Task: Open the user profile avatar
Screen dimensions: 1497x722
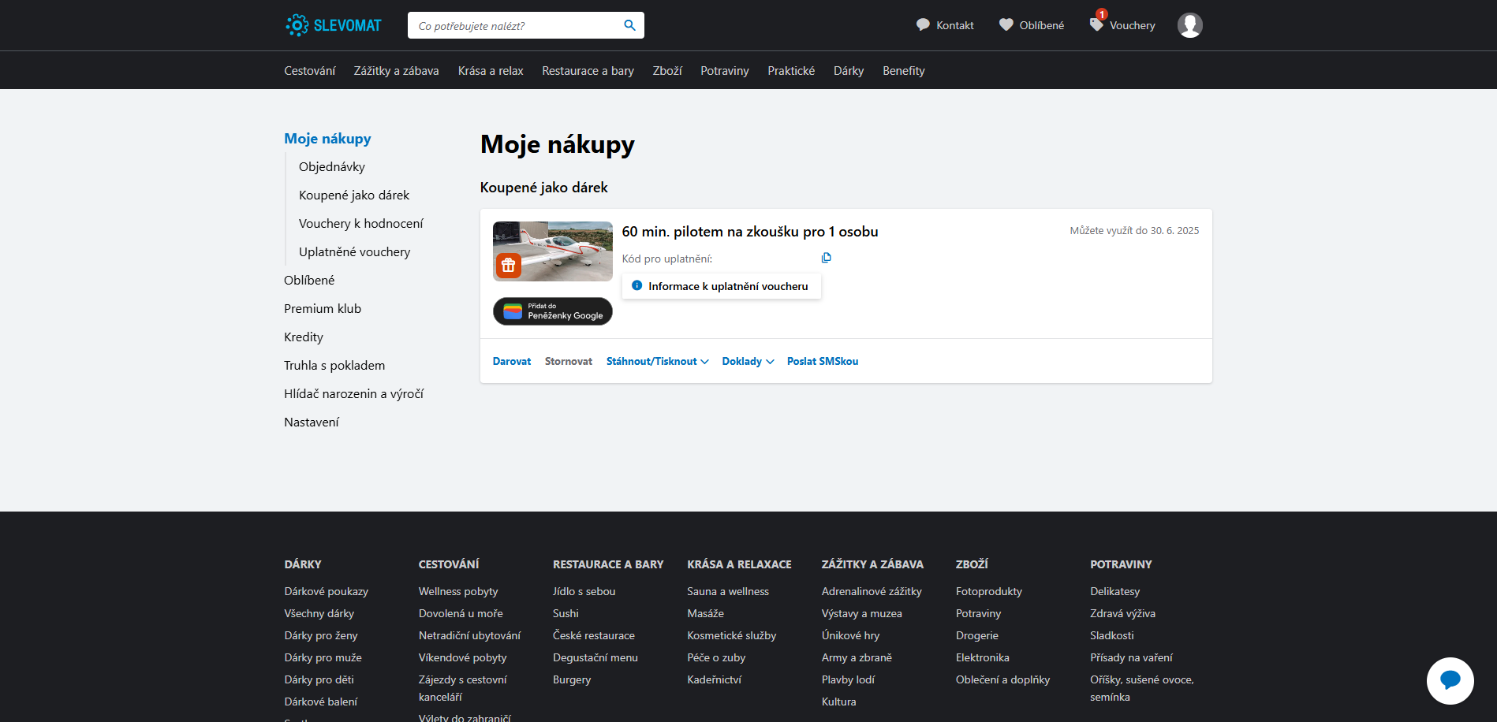Action: point(1189,25)
